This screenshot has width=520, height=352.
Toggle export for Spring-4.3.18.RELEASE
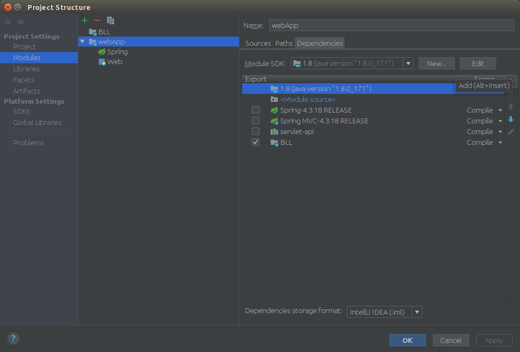256,110
